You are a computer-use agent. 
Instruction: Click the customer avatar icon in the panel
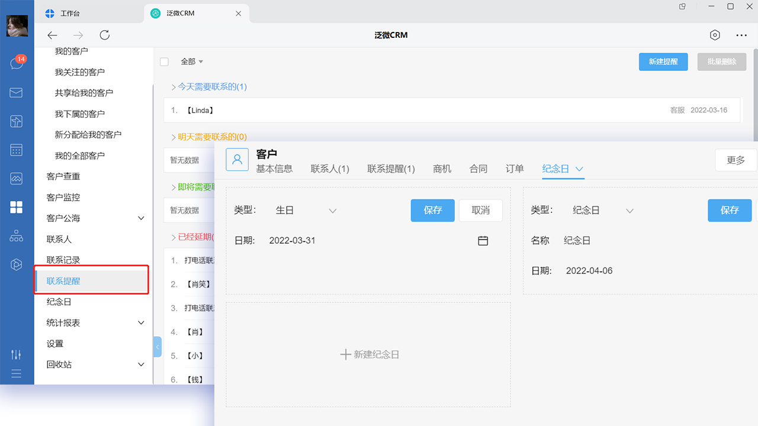(237, 160)
